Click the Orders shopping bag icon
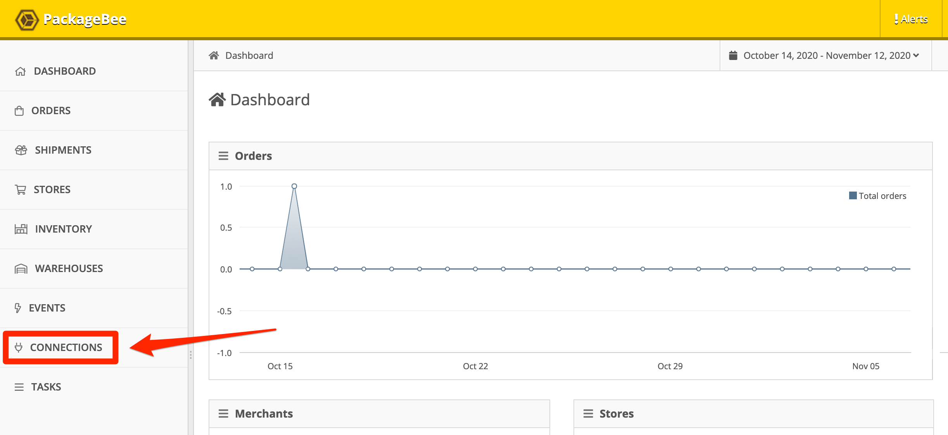The height and width of the screenshot is (435, 948). click(19, 111)
